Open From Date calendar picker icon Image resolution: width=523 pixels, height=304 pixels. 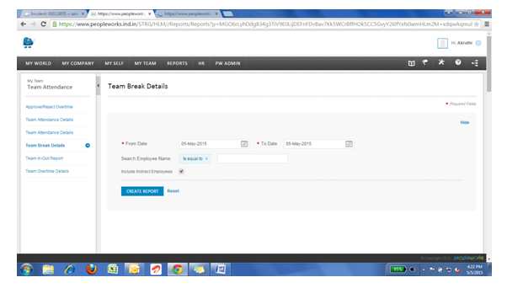(244, 144)
